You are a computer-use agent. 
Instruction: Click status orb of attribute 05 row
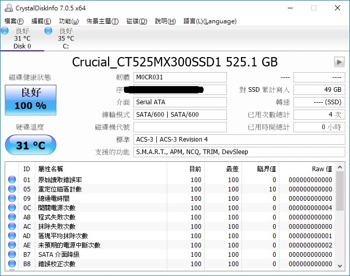click(x=12, y=189)
